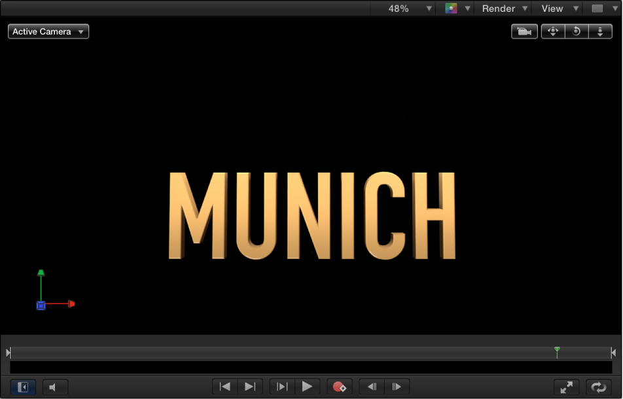Toggle loop playback button
The width and height of the screenshot is (623, 399).
click(x=599, y=387)
